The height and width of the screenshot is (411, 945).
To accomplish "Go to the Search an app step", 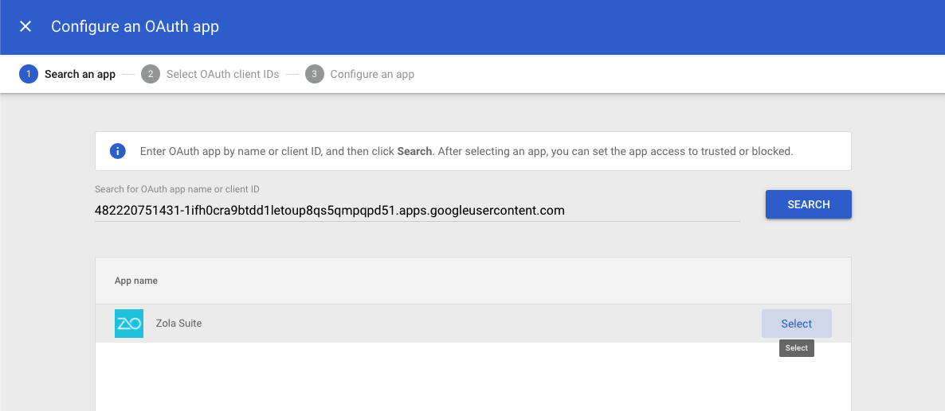I will point(80,74).
